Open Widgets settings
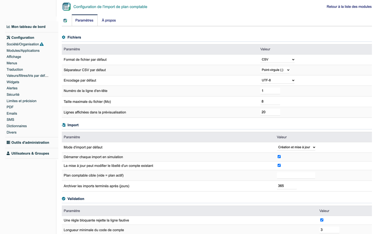379x234 pixels. pyautogui.click(x=13, y=82)
